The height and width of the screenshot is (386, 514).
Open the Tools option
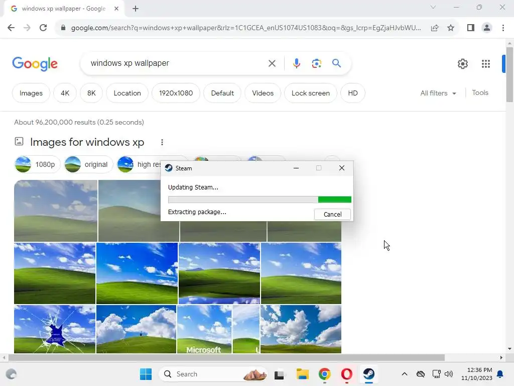click(x=480, y=93)
